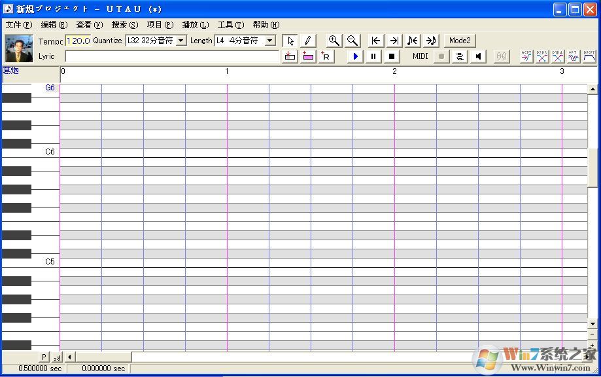The height and width of the screenshot is (377, 601).
Task: Open the OPT portamento options icon
Action: [573, 56]
